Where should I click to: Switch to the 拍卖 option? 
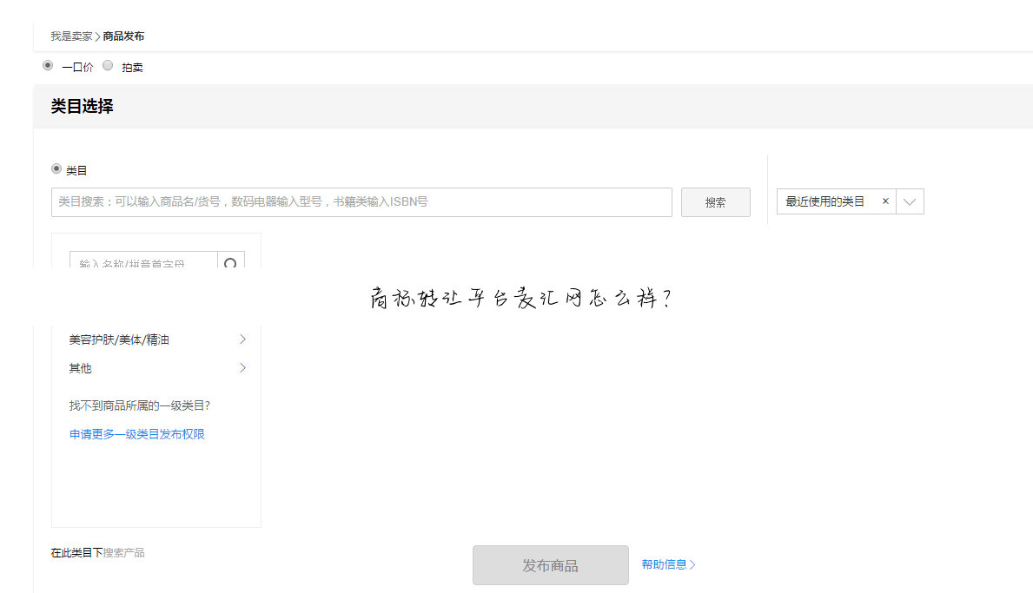pyautogui.click(x=107, y=65)
